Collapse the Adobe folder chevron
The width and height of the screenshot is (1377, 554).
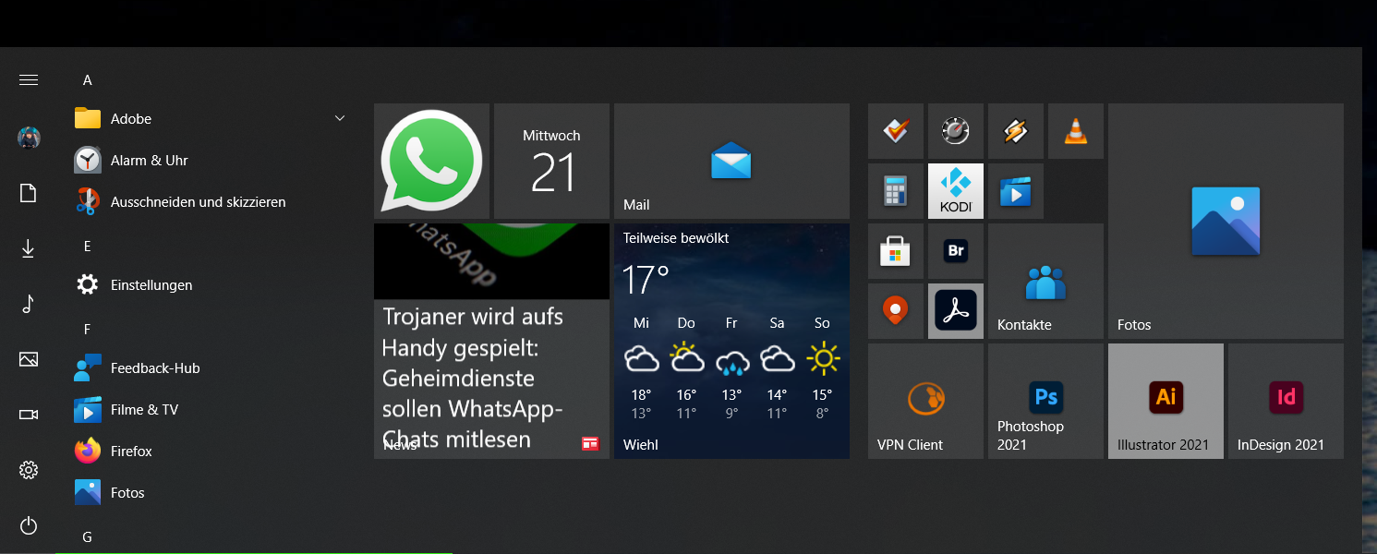339,118
